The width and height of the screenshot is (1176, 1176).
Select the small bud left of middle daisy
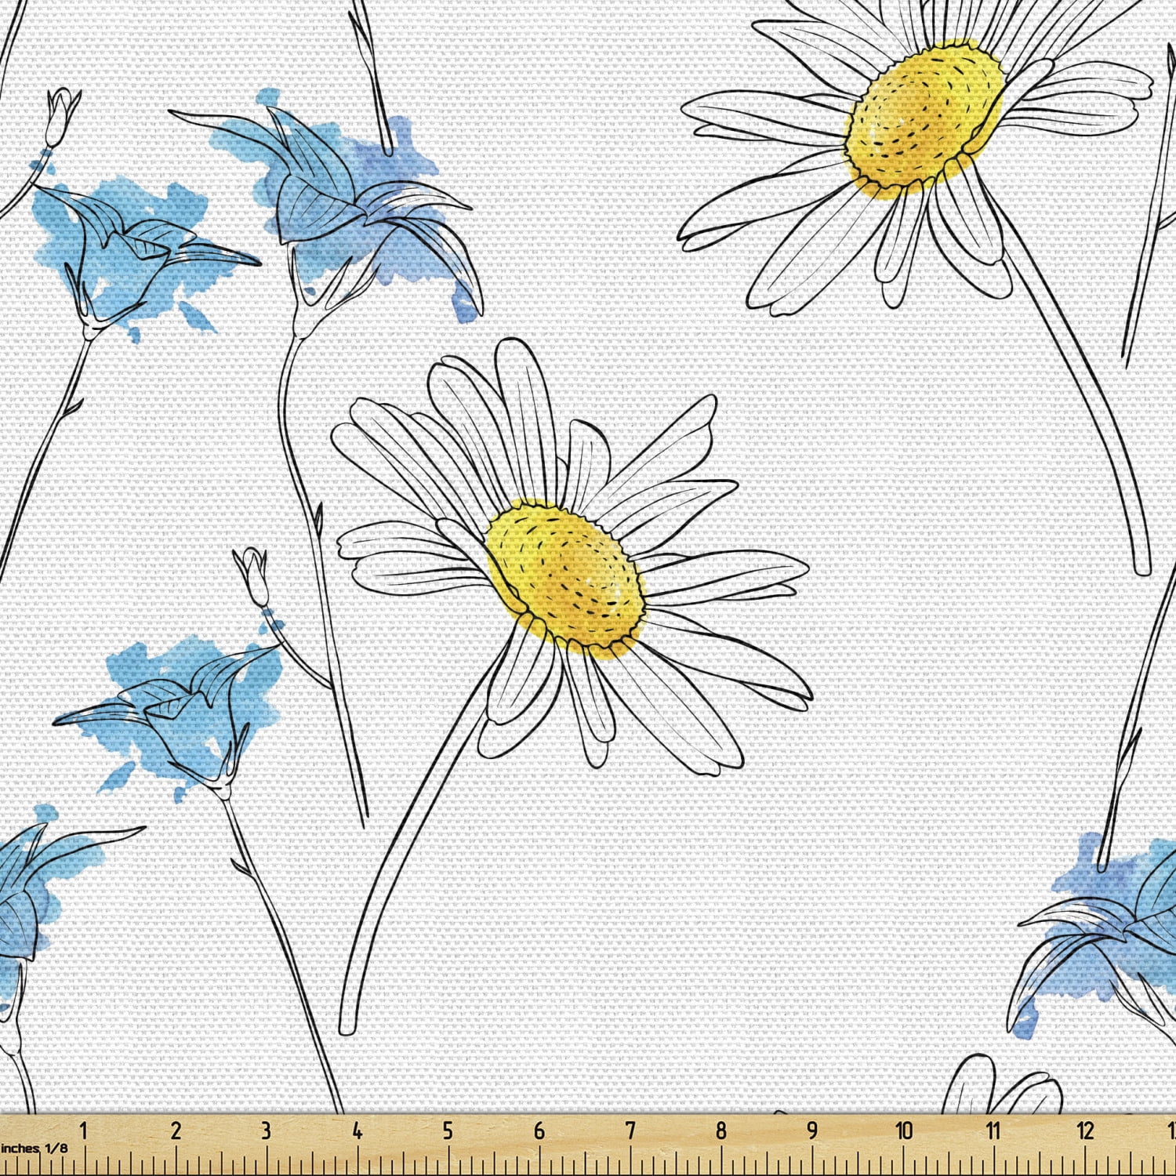(253, 572)
